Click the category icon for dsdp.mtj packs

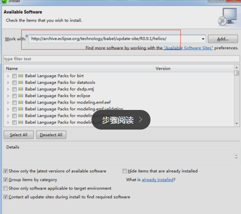21,89
